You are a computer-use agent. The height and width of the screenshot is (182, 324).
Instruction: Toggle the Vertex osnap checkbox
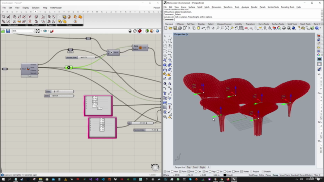[x=242, y=172]
